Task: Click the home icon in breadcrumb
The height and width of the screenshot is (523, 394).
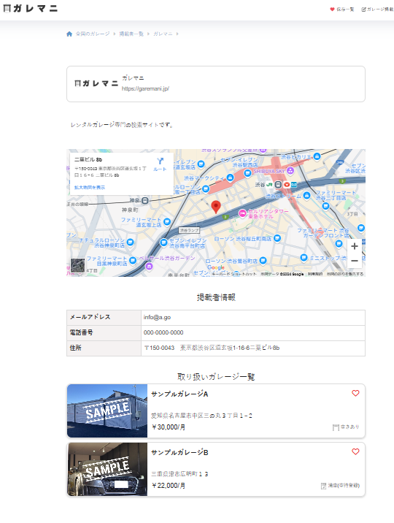Action: (69, 34)
